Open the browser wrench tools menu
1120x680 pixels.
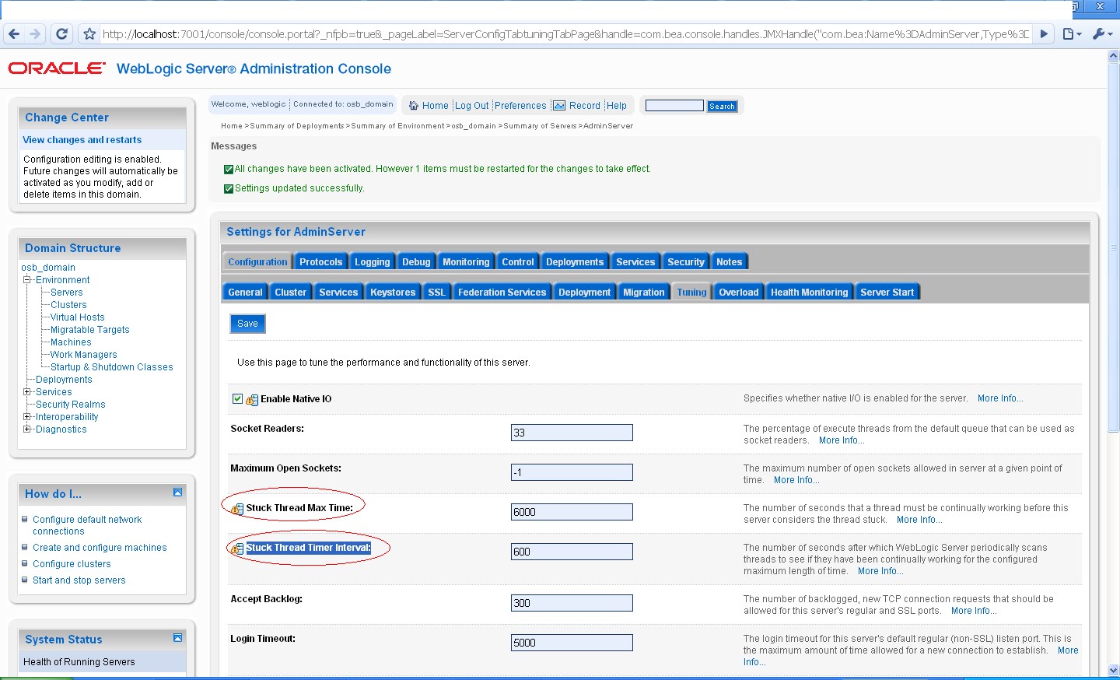click(1102, 34)
